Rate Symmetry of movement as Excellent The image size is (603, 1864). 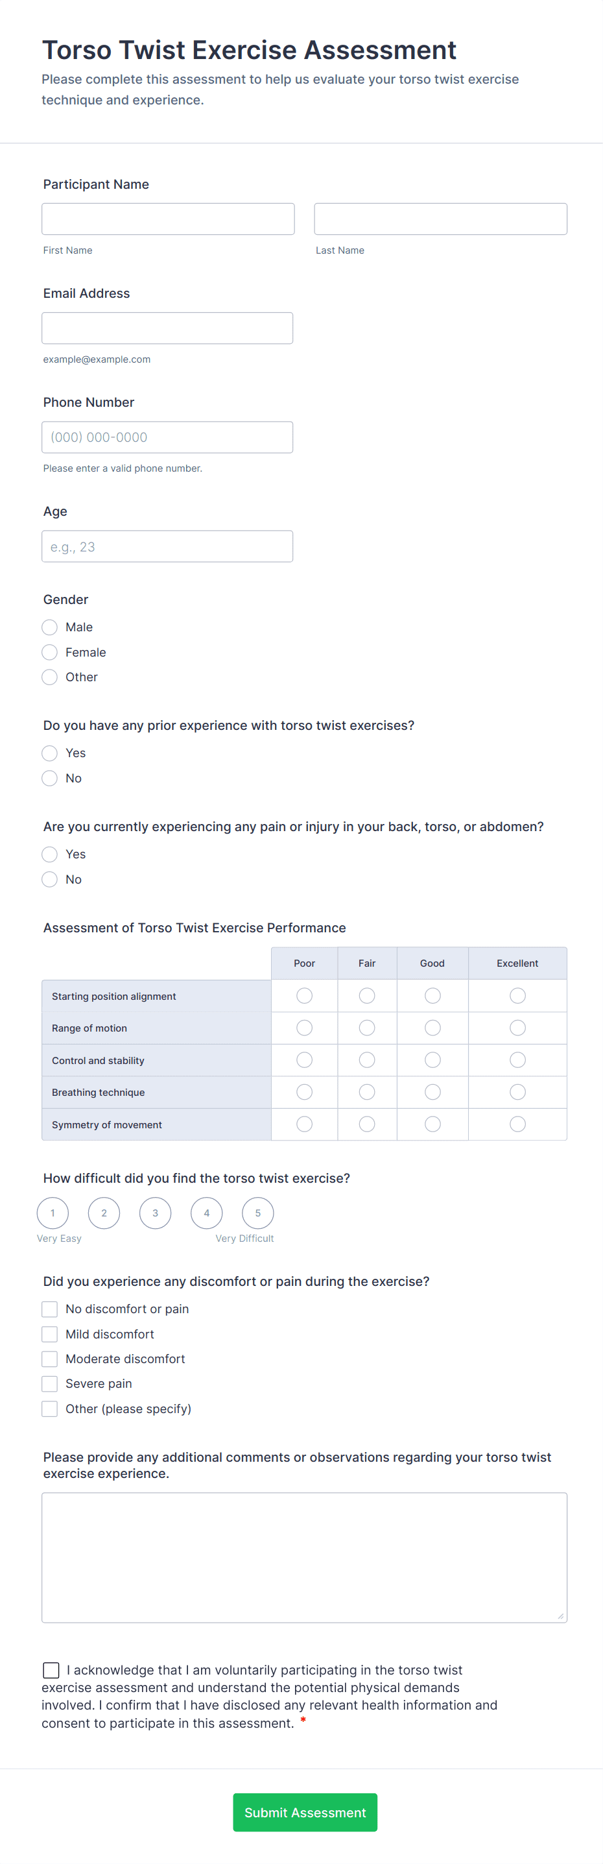pos(517,1124)
